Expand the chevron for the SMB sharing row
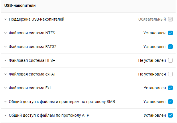Viewport: 177px width, 123px height. click(x=5, y=102)
